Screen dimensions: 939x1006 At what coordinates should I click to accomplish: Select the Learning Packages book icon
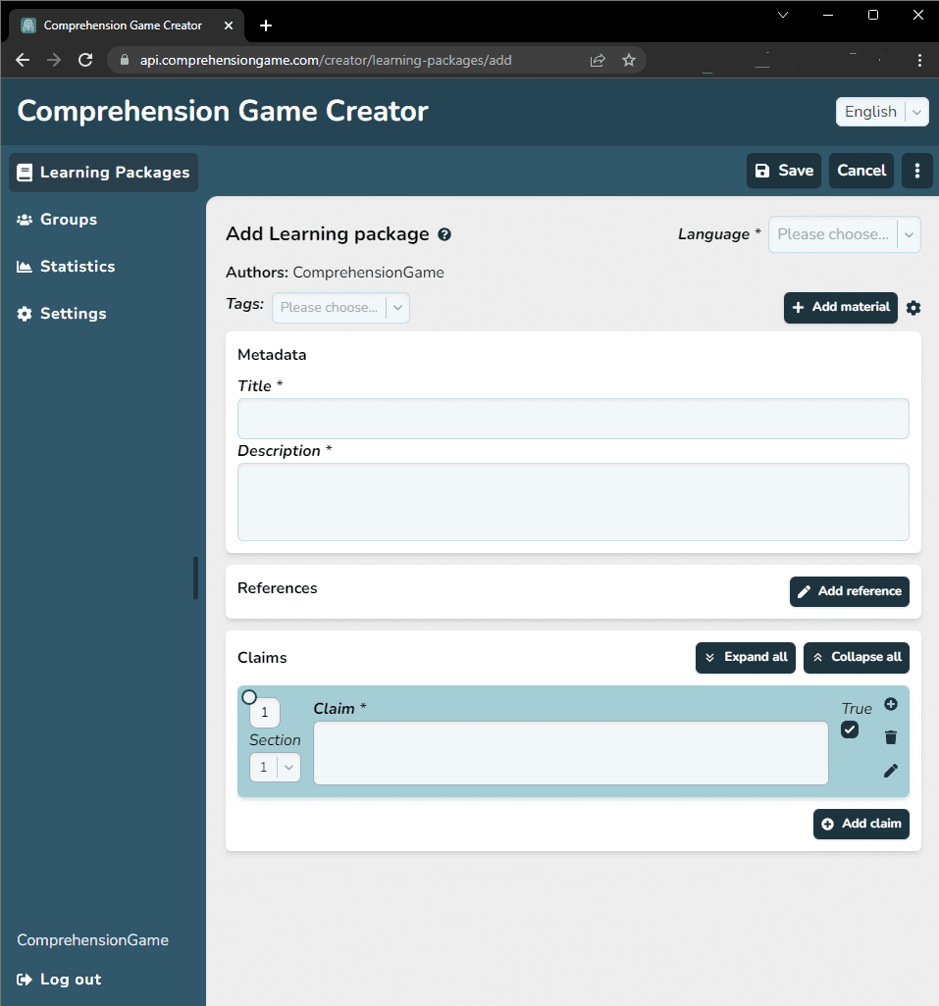[x=24, y=172]
